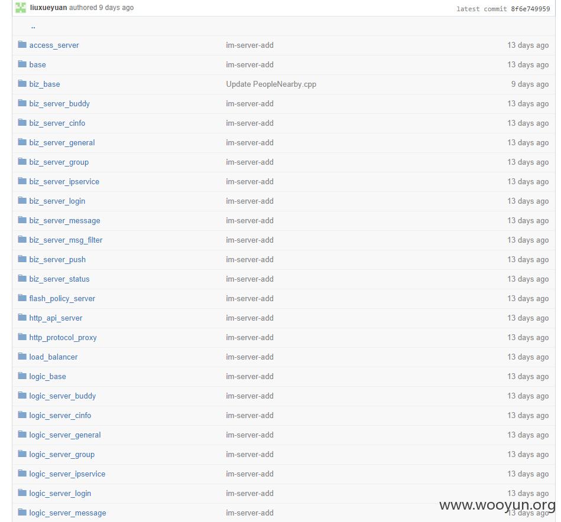This screenshot has height=522, width=561.
Task: Click the folder icon beside logic_server_ipservice
Action: coord(22,473)
